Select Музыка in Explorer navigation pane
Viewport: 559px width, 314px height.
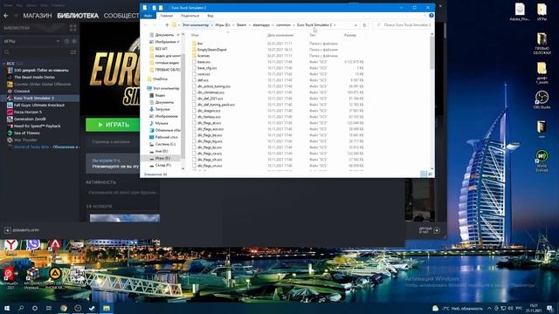(161, 123)
